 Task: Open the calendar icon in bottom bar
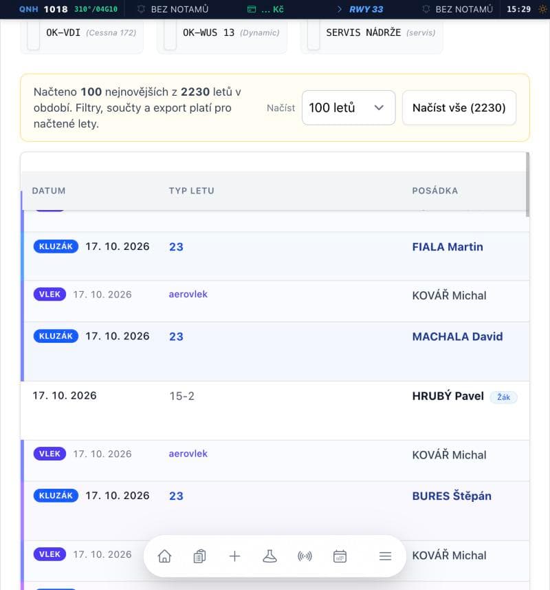click(340, 556)
